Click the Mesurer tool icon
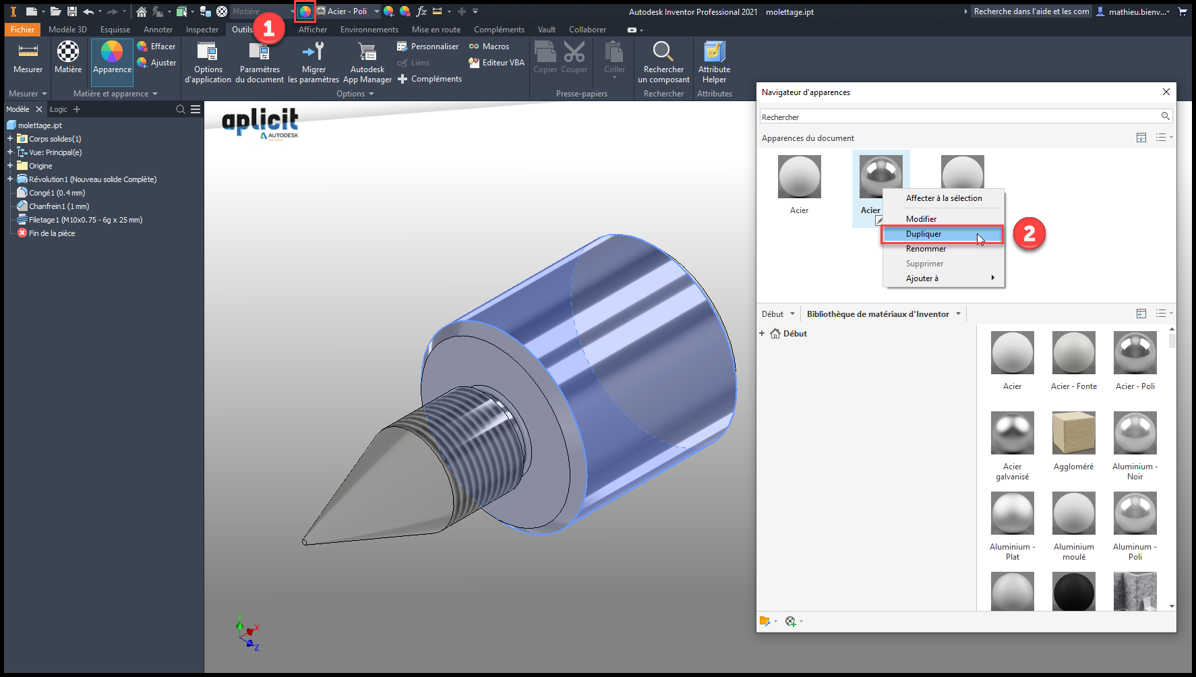1196x677 pixels. pos(28,52)
